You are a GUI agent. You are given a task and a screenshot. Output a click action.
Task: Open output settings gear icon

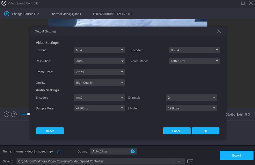(133, 151)
